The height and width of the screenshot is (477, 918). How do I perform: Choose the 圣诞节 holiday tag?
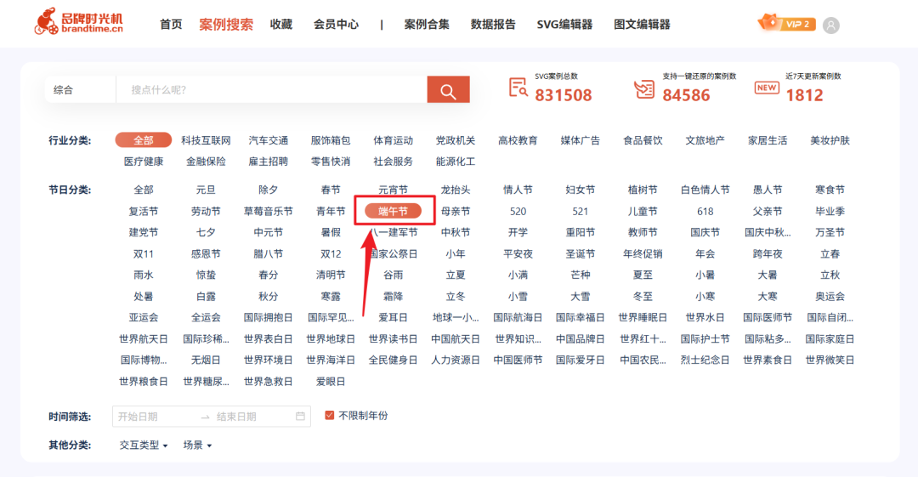pos(581,253)
